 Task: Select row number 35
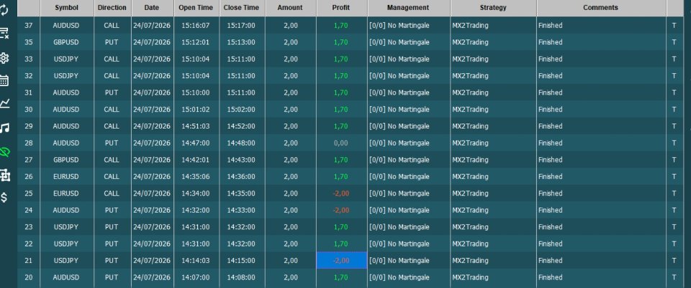(29, 42)
